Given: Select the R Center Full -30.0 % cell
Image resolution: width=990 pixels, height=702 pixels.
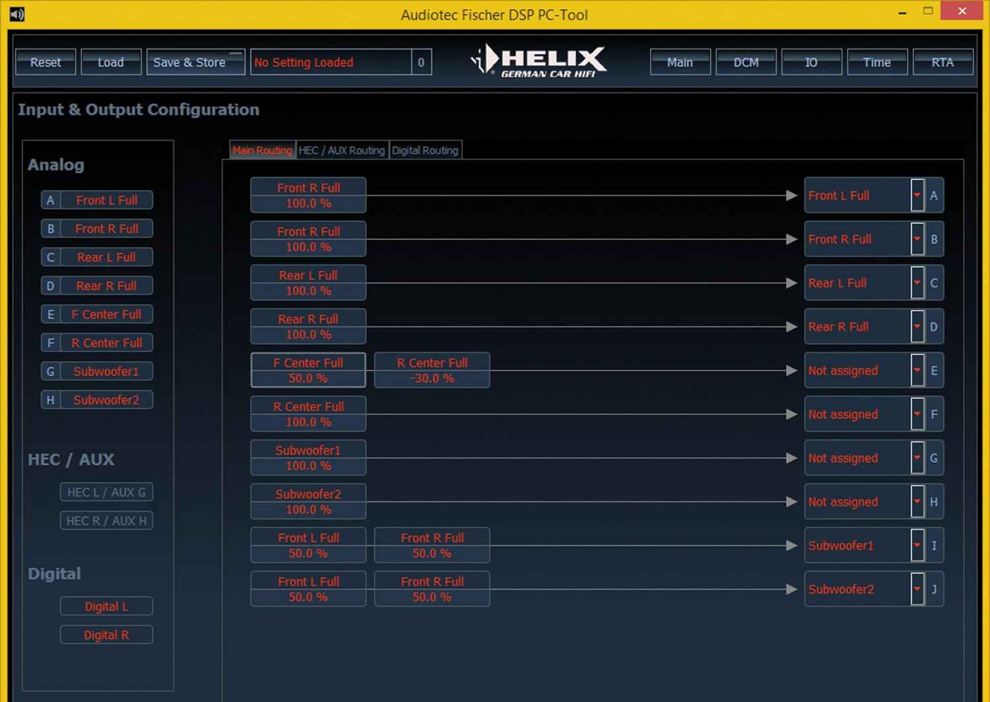Looking at the screenshot, I should point(432,370).
